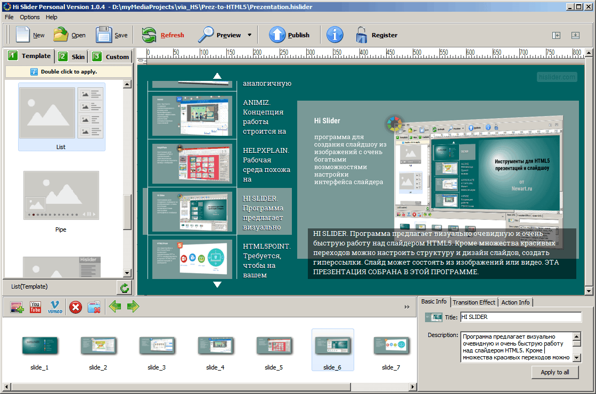Select slide_6 thumbnail

332,350
